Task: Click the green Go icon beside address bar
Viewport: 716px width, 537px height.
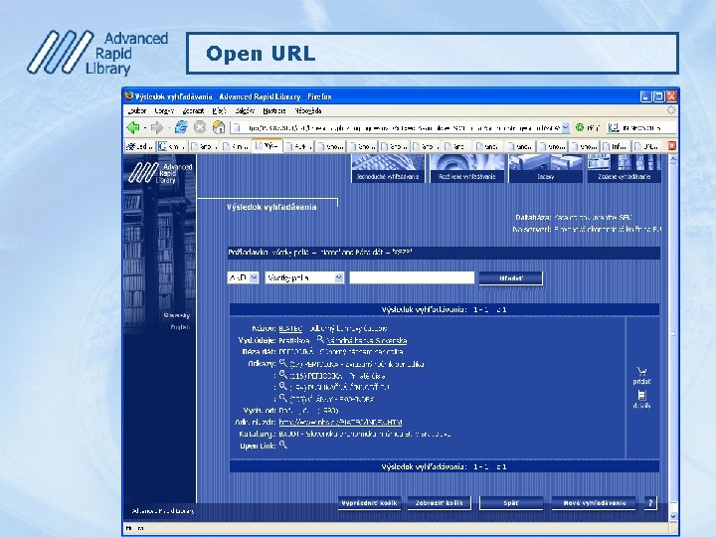Action: point(580,127)
